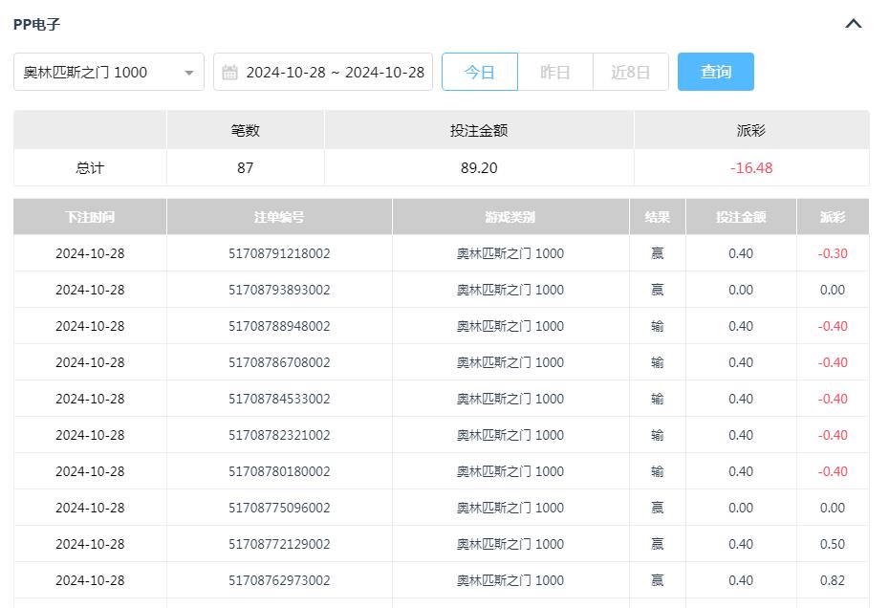Screen dimensions: 889x608
Task: Open the game selection dropdown arrow
Action: pos(189,71)
